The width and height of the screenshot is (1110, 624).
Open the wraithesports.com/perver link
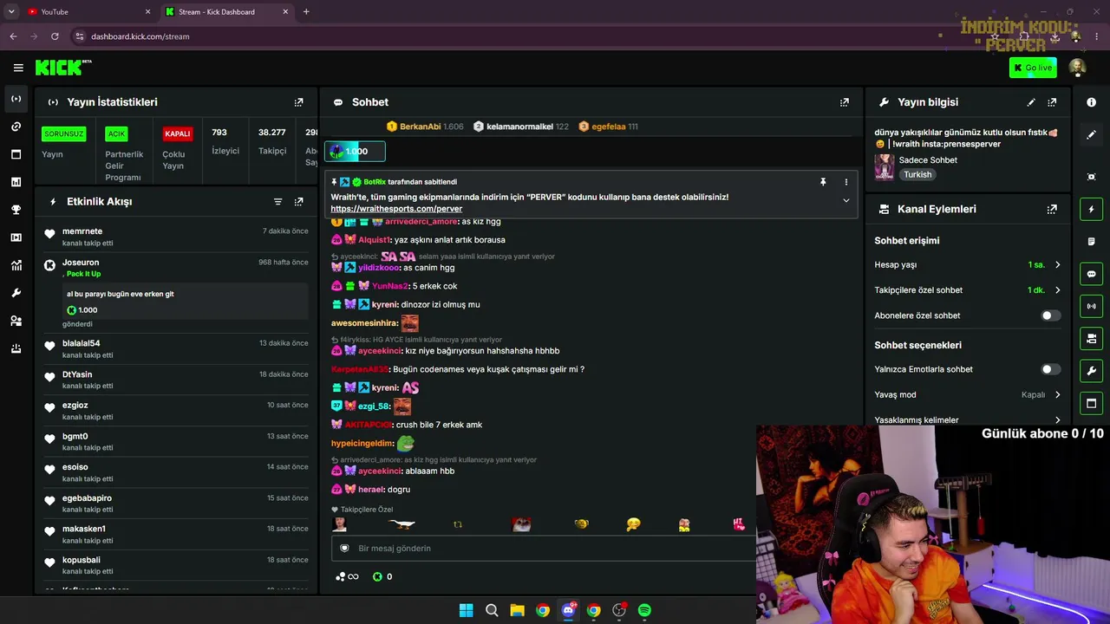(x=396, y=209)
